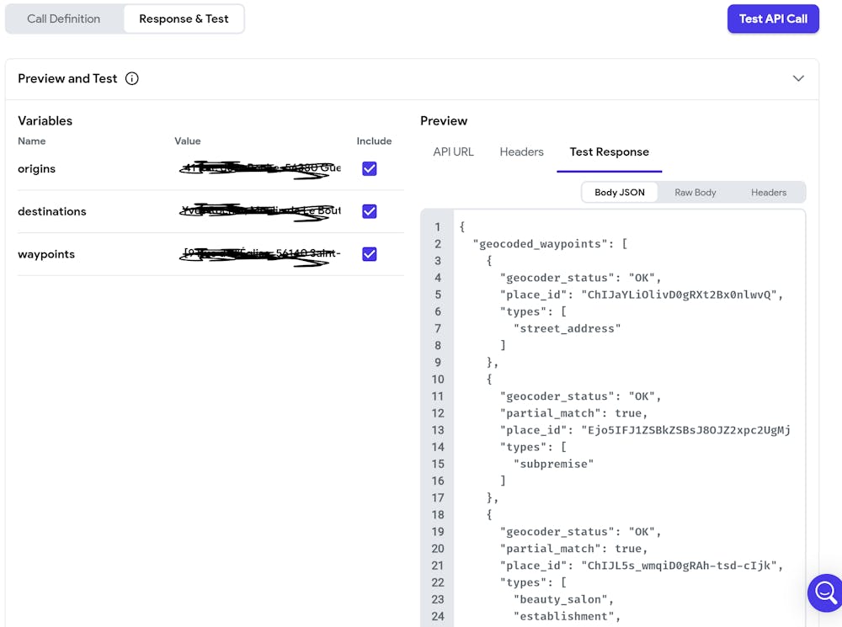Click the waypoints variable name
The width and height of the screenshot is (842, 627).
46,254
